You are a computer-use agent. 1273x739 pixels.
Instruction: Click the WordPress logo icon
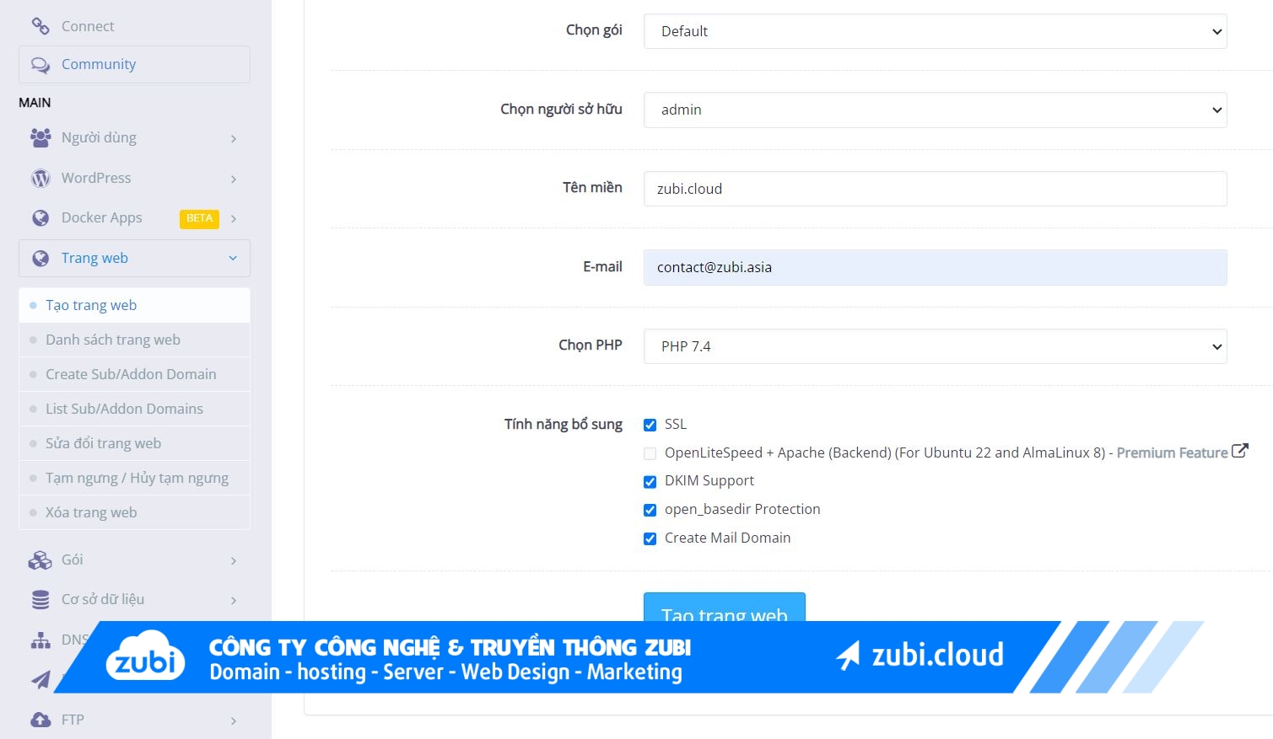pos(40,179)
